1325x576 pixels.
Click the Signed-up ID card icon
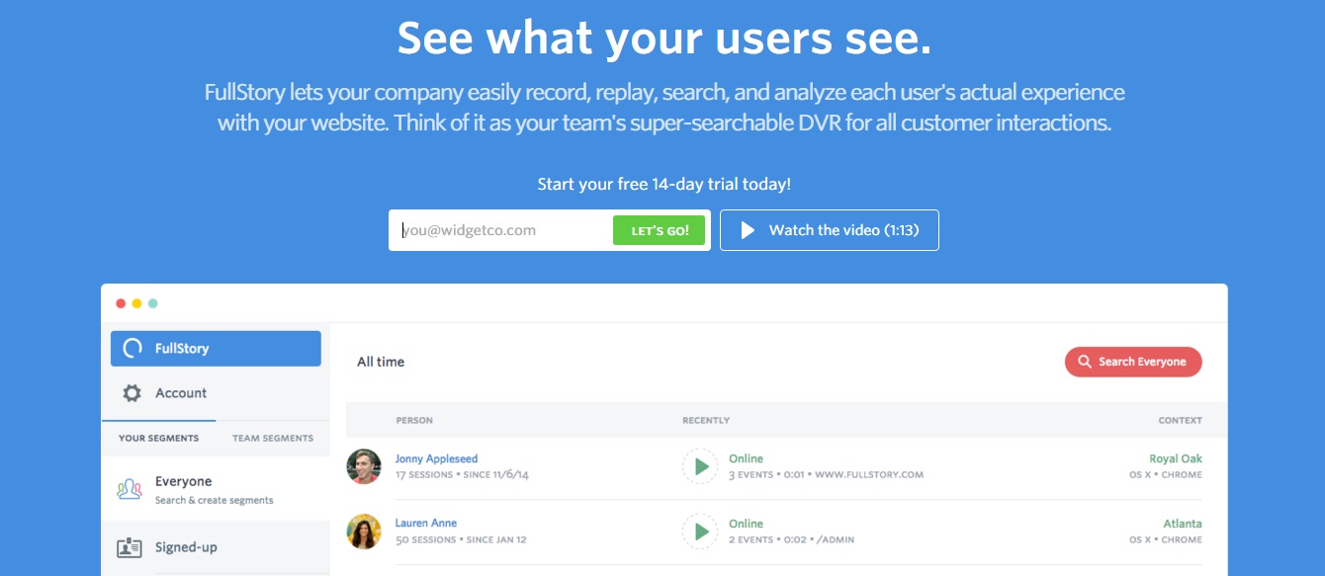click(x=130, y=547)
